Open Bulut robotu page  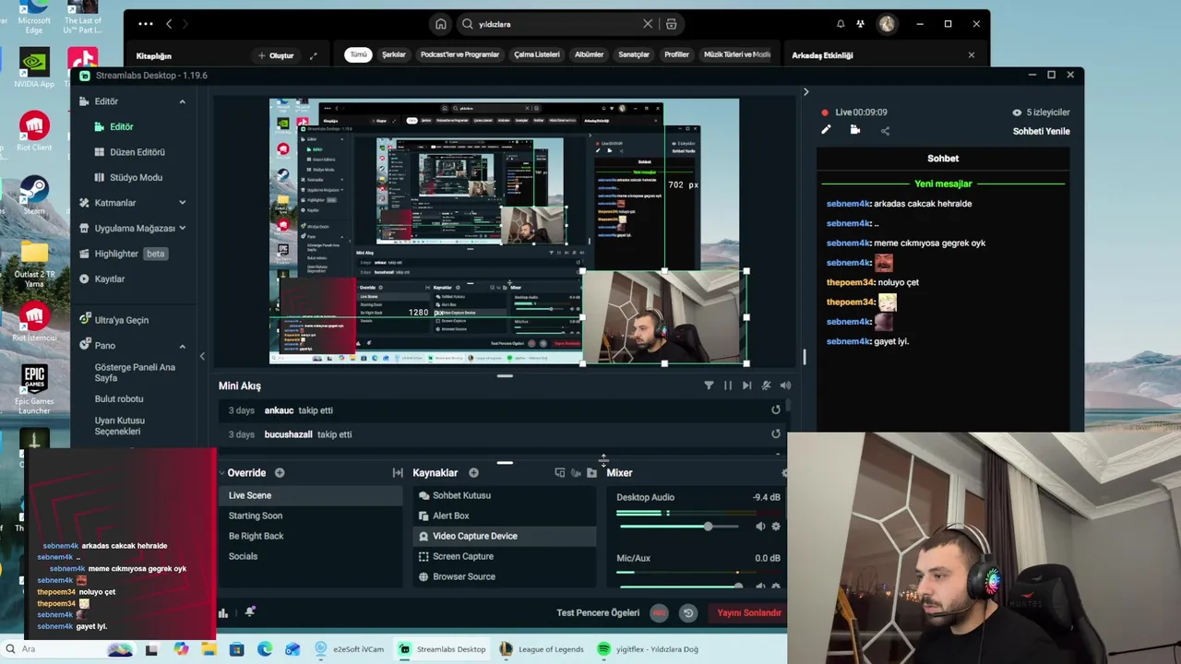click(118, 398)
